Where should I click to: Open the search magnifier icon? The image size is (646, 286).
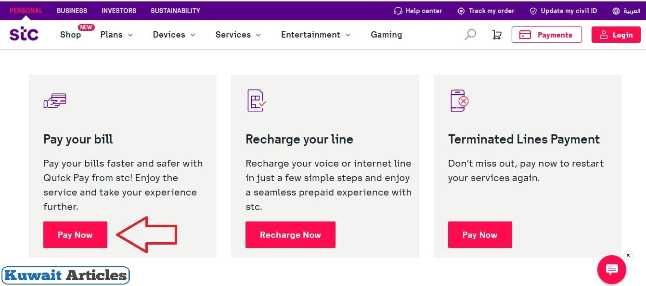(x=470, y=34)
